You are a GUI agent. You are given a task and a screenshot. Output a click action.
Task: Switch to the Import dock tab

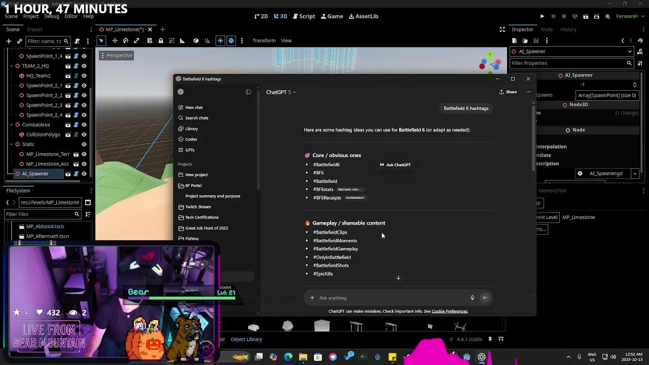34,29
